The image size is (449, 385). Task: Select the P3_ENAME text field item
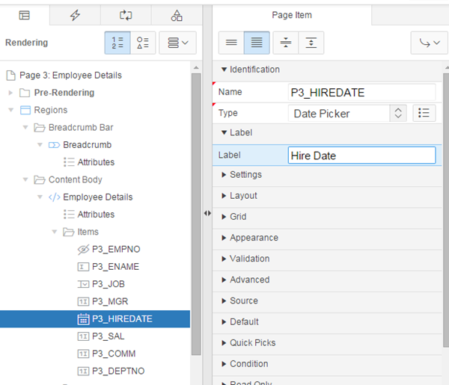point(115,267)
